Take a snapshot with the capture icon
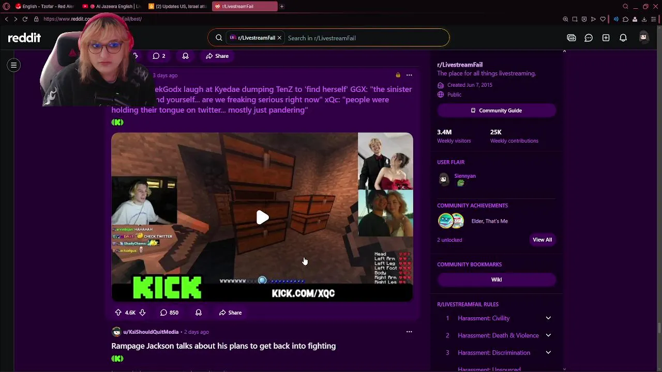Viewport: 662px width, 372px height. pos(575,19)
